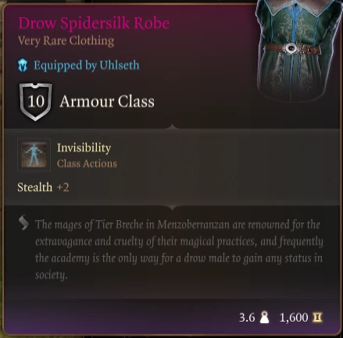
Task: Click the Invisibility spell icon
Action: click(34, 155)
